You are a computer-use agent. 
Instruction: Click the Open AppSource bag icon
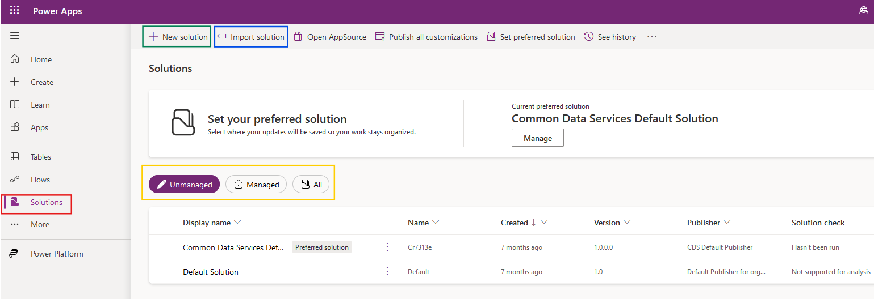click(x=298, y=36)
